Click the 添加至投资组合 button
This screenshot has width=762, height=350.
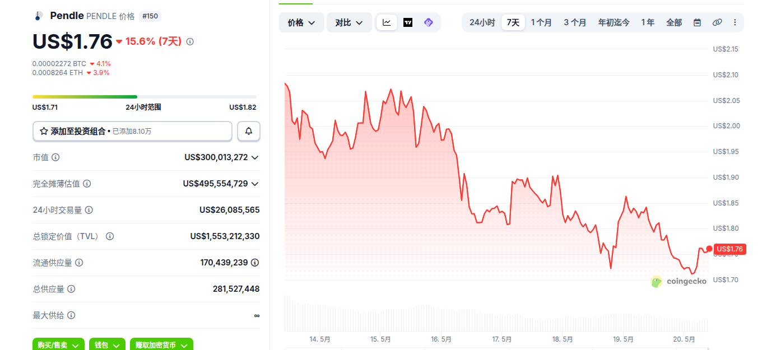pyautogui.click(x=132, y=131)
